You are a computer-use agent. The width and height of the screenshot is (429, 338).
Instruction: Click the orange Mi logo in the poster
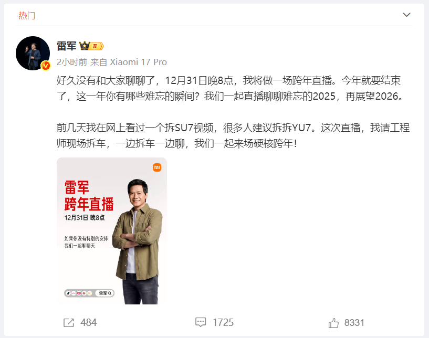157,167
